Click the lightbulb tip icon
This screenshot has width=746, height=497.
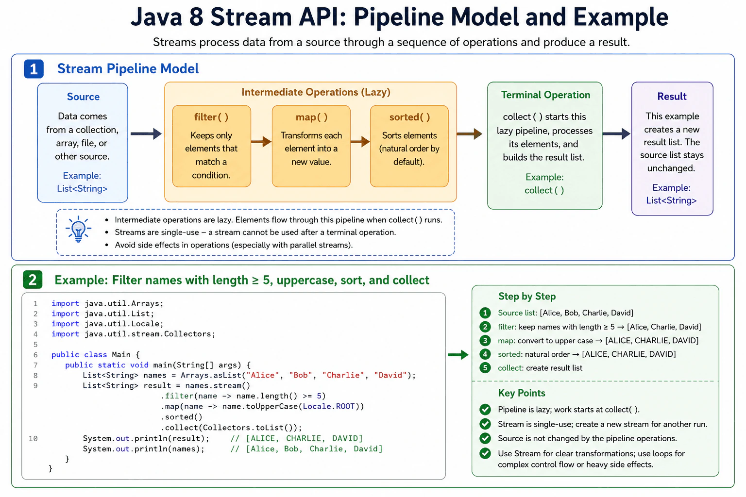[79, 229]
